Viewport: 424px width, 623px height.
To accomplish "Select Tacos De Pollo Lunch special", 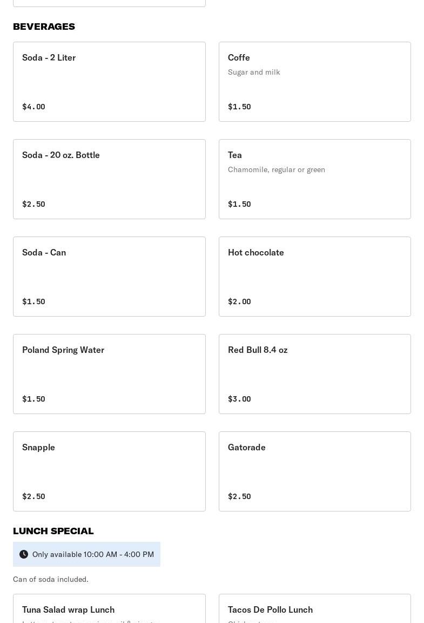I will click(314, 610).
